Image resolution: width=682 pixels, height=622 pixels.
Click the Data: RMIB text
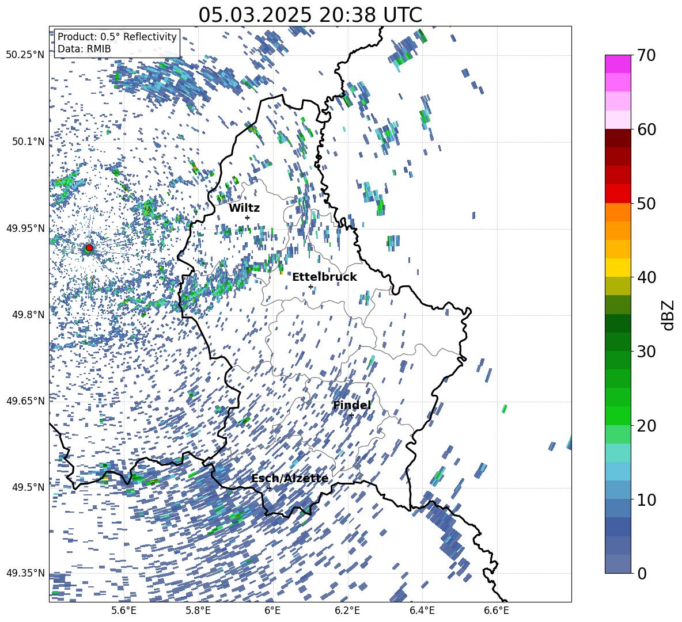(84, 49)
